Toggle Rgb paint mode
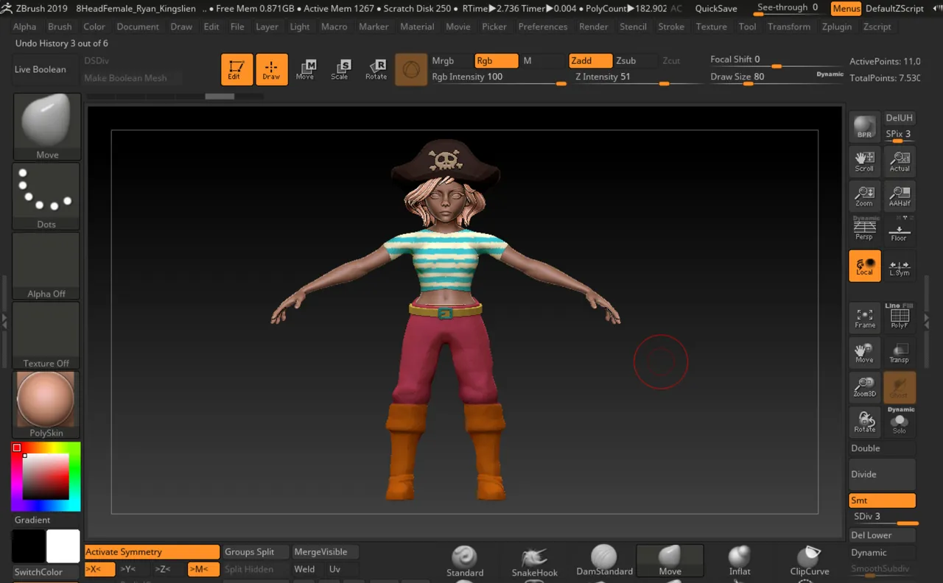The height and width of the screenshot is (583, 943). tap(496, 60)
